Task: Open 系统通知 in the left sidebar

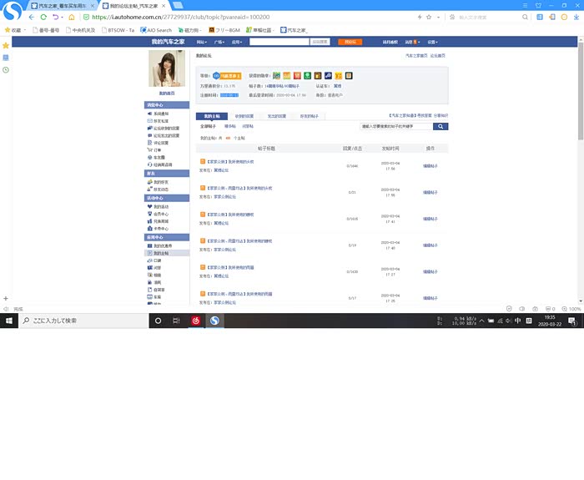Action: pos(159,114)
